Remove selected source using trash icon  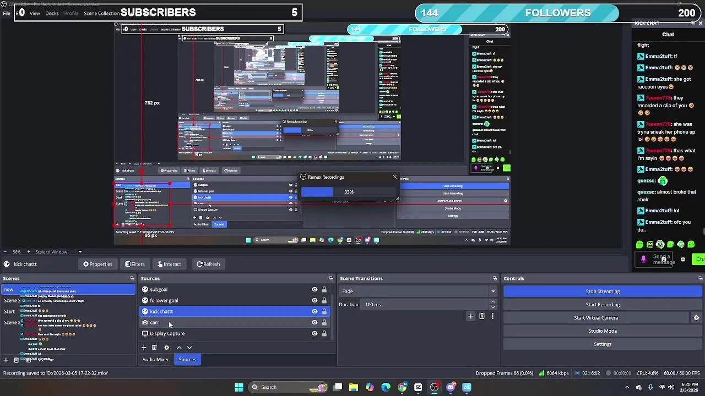coord(154,348)
